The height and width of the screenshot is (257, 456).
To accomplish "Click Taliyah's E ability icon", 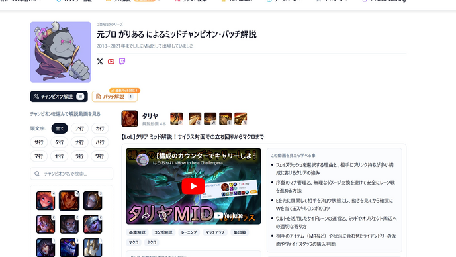I will tap(226, 119).
